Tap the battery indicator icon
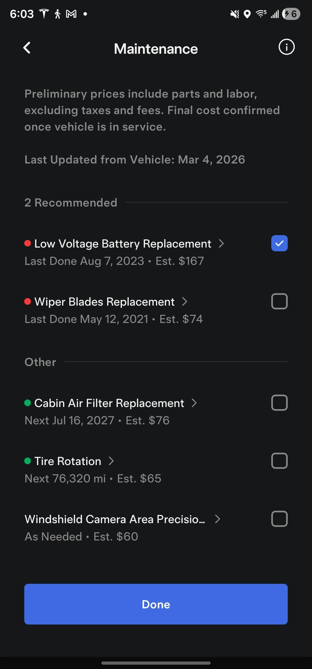The height and width of the screenshot is (669, 312). [291, 14]
